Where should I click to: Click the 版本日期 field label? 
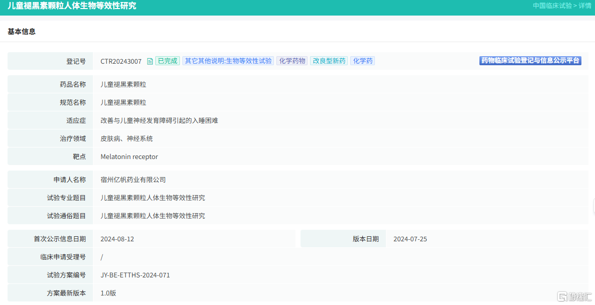coord(366,239)
